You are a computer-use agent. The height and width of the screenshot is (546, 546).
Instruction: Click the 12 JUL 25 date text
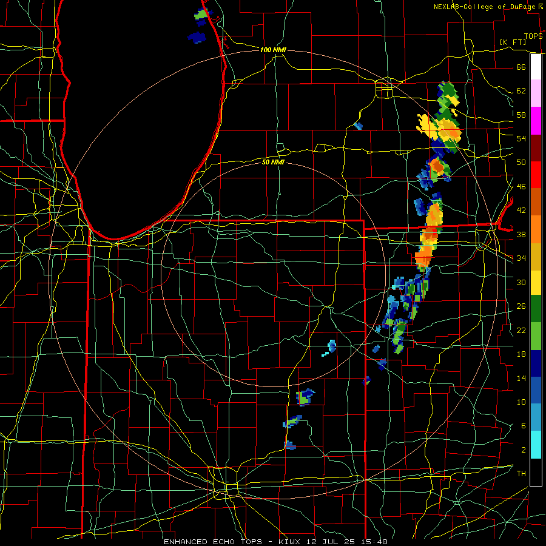pyautogui.click(x=331, y=542)
